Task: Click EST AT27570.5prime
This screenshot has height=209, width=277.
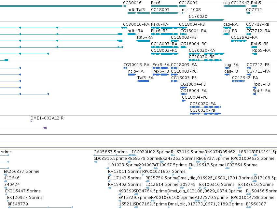Action: tap(200, 201)
